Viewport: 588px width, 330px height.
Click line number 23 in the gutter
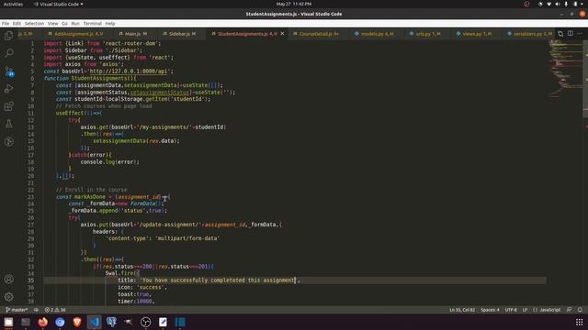click(x=30, y=197)
